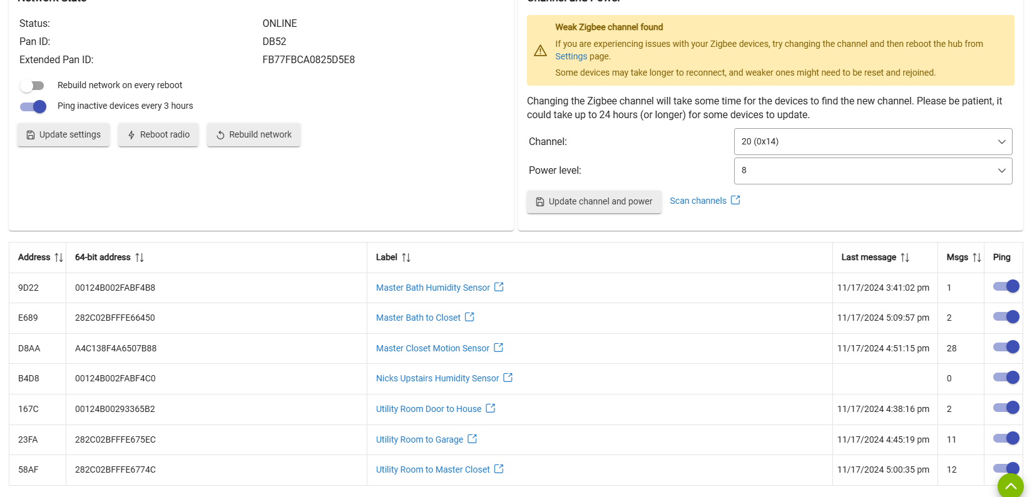
Task: Click the Ping column header
Action: (1002, 258)
